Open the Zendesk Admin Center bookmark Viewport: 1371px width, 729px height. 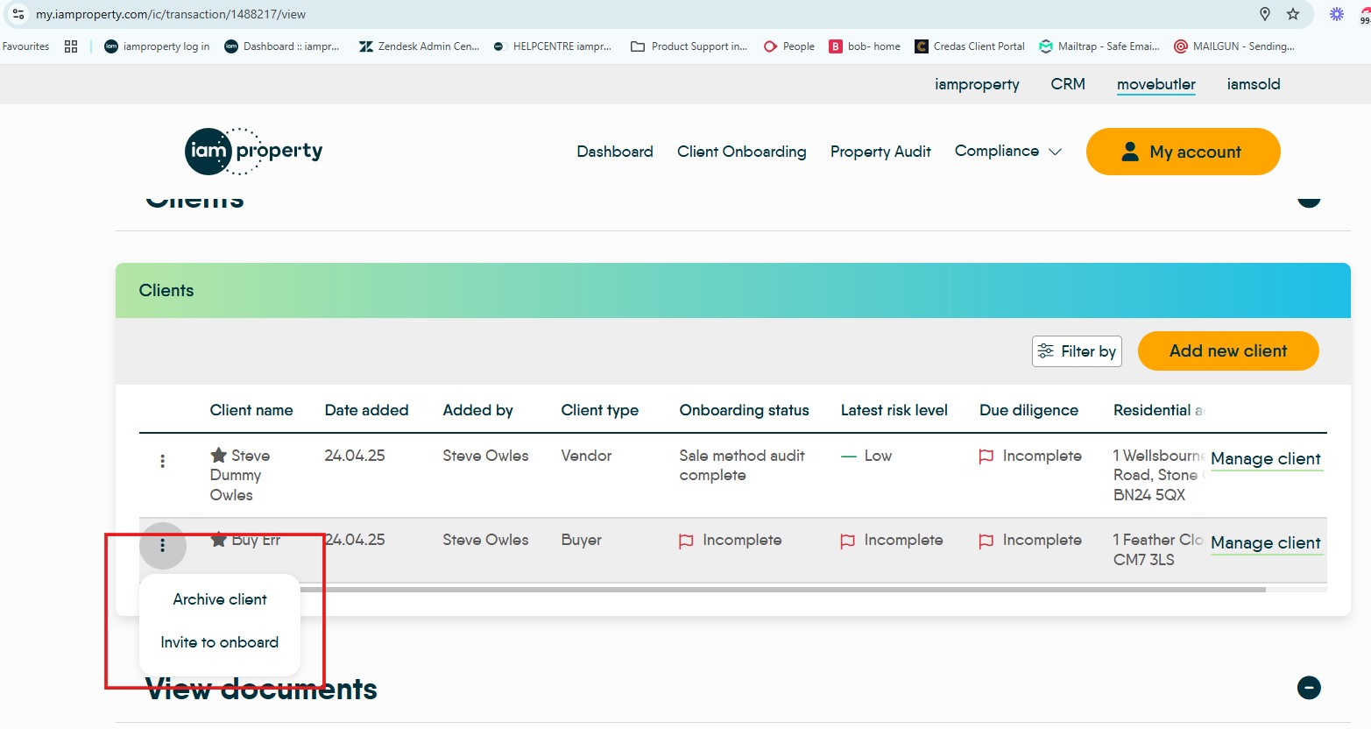click(x=419, y=46)
